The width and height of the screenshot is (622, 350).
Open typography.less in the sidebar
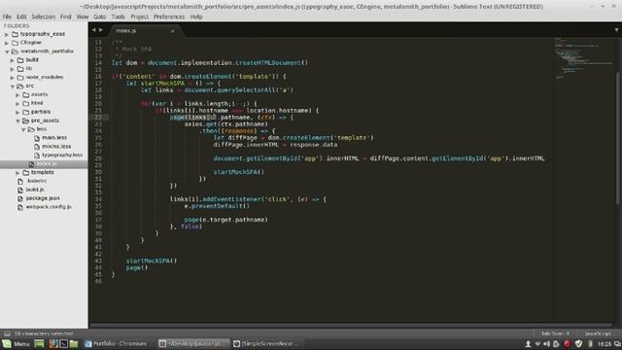pyautogui.click(x=62, y=155)
